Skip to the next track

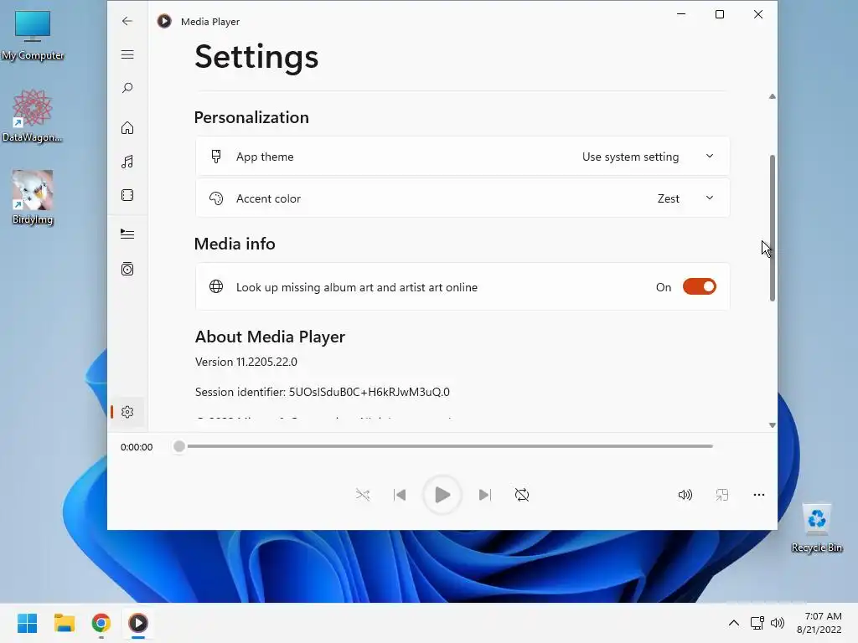(485, 495)
